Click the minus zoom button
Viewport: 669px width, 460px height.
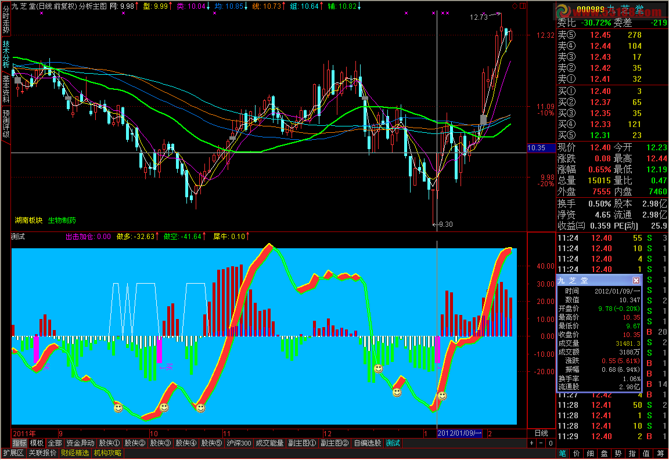point(541,443)
